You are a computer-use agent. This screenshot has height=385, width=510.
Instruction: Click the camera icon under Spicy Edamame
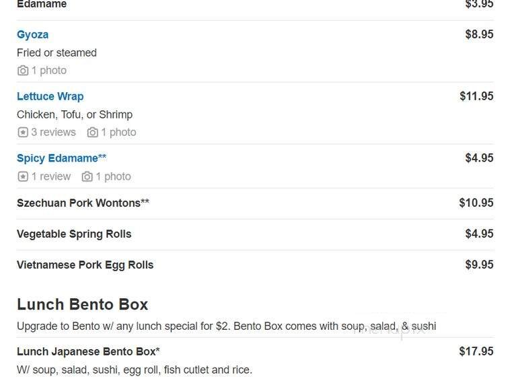(x=87, y=177)
